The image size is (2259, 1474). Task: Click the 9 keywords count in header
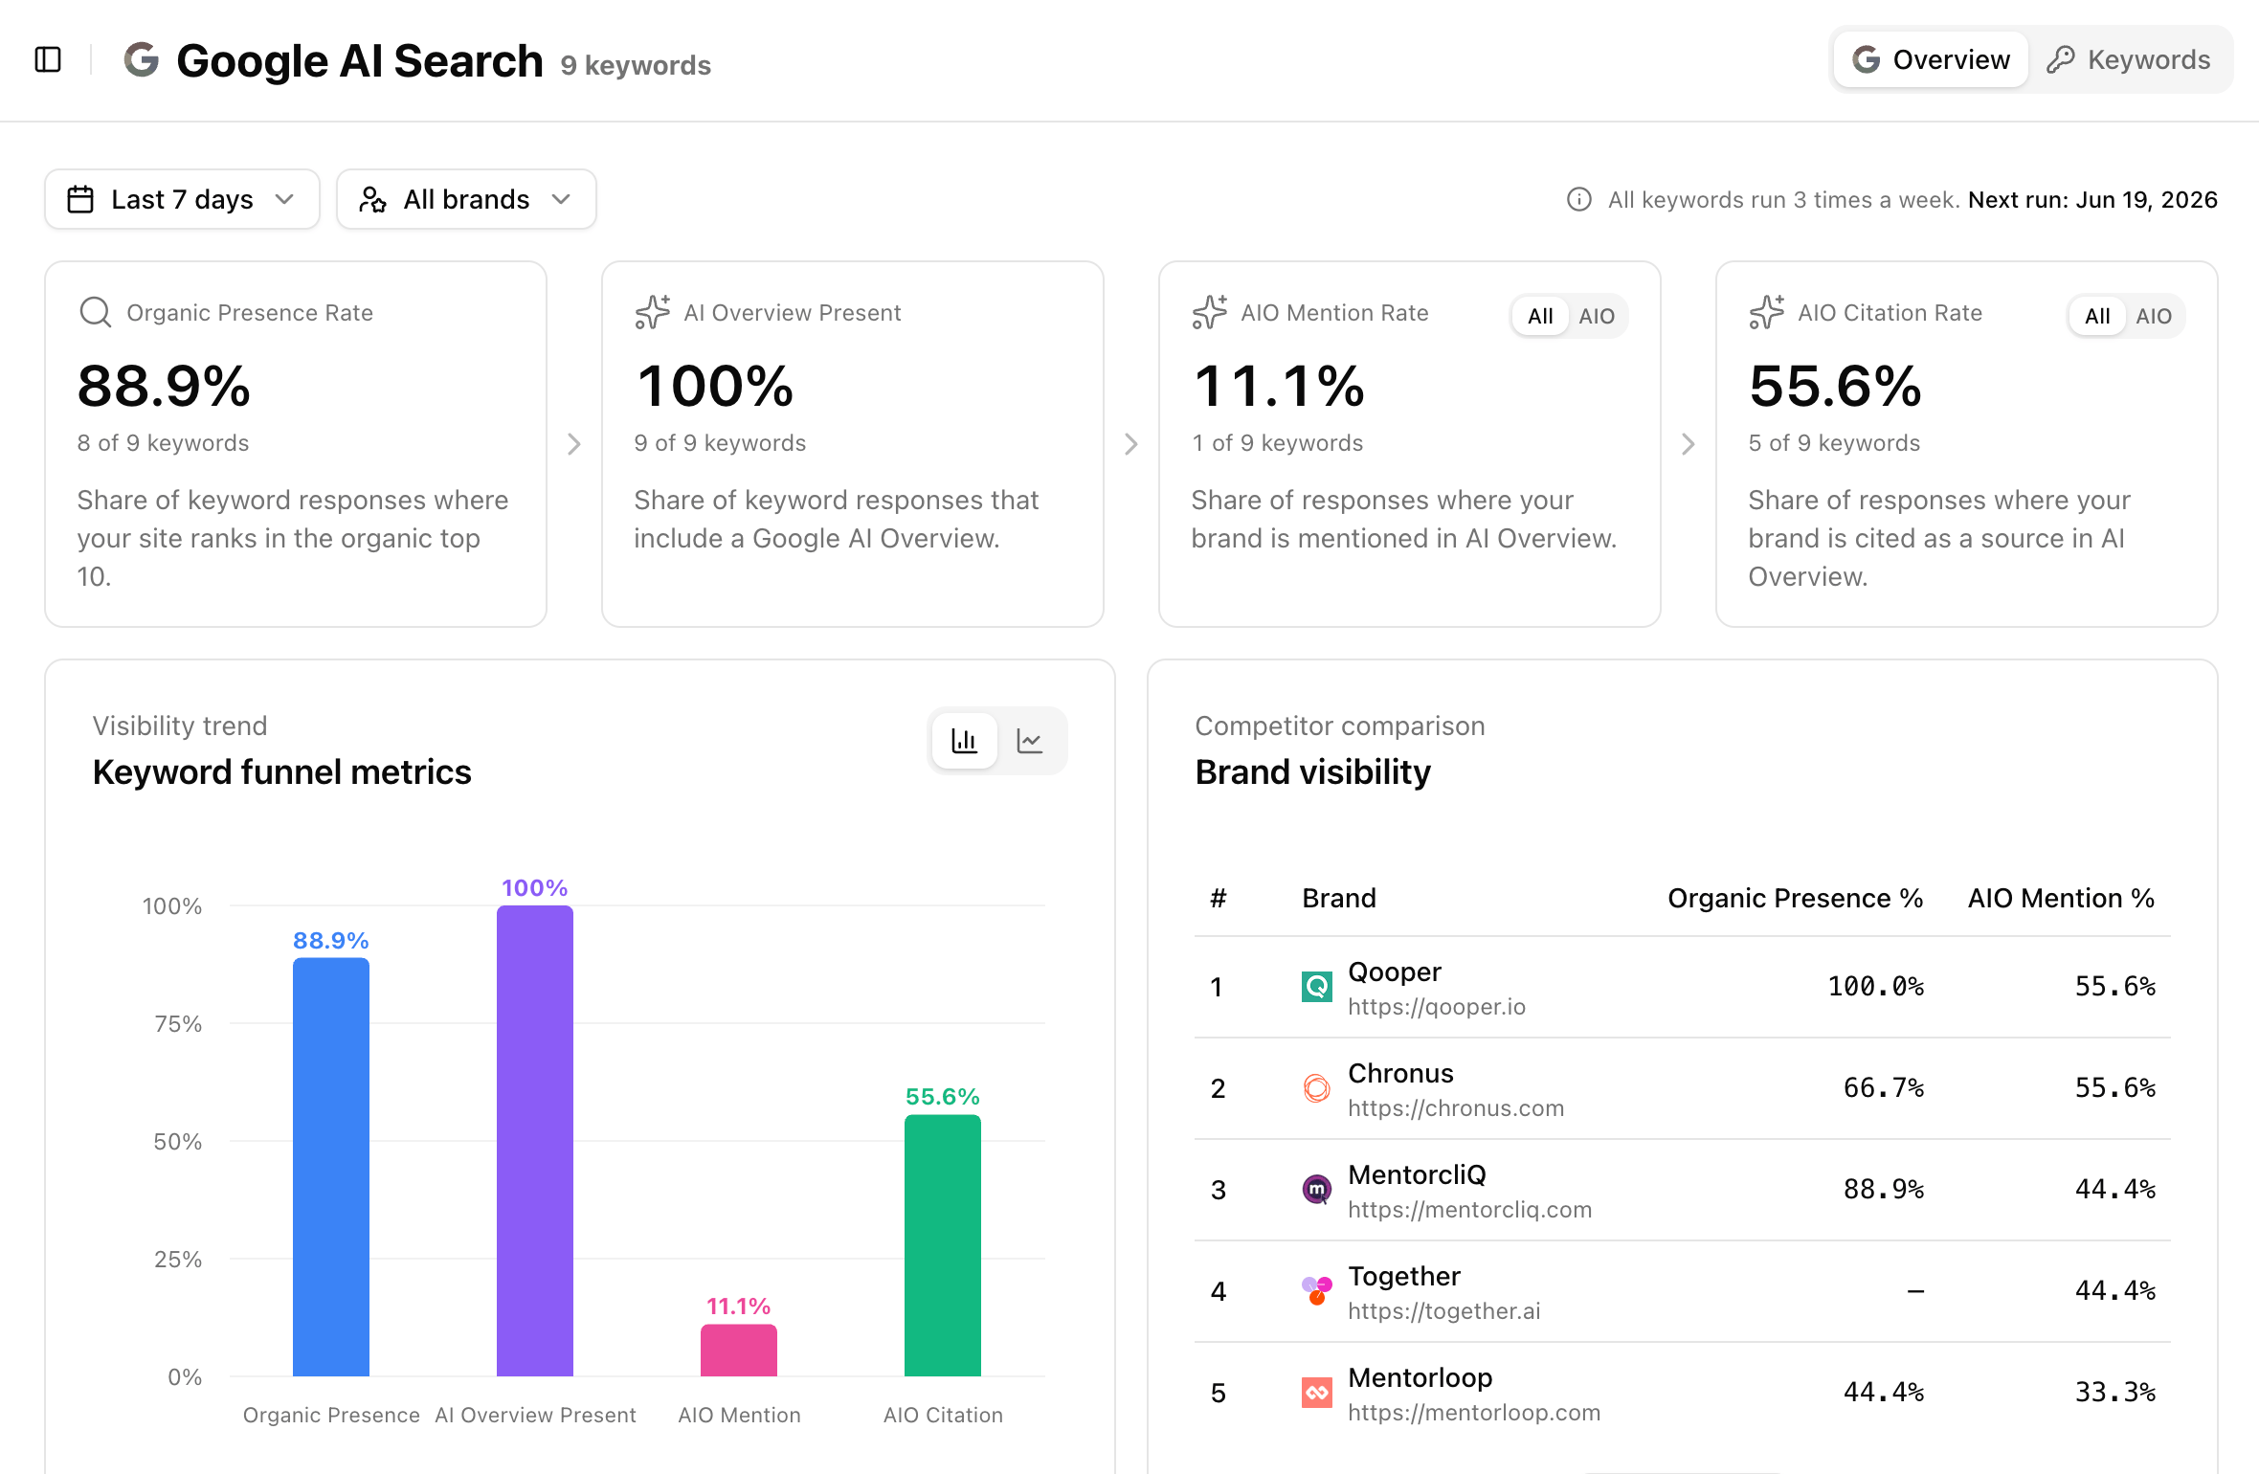pos(636,65)
